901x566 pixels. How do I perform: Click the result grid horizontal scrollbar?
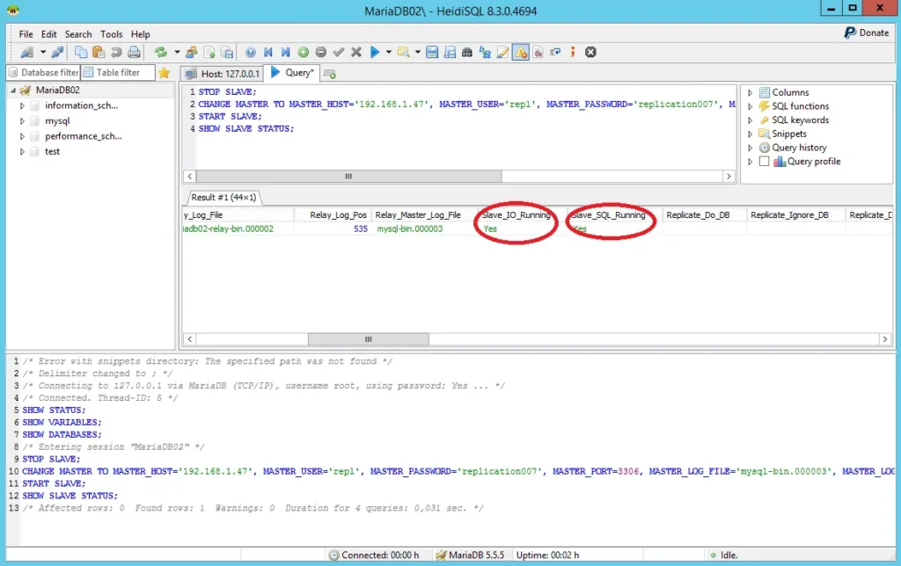(x=370, y=339)
